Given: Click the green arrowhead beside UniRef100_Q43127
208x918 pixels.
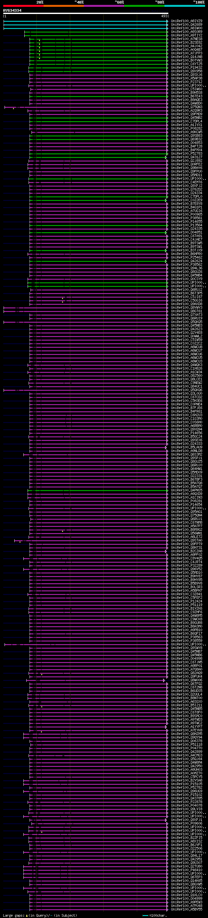Looking at the screenshot, I should coord(166,157).
